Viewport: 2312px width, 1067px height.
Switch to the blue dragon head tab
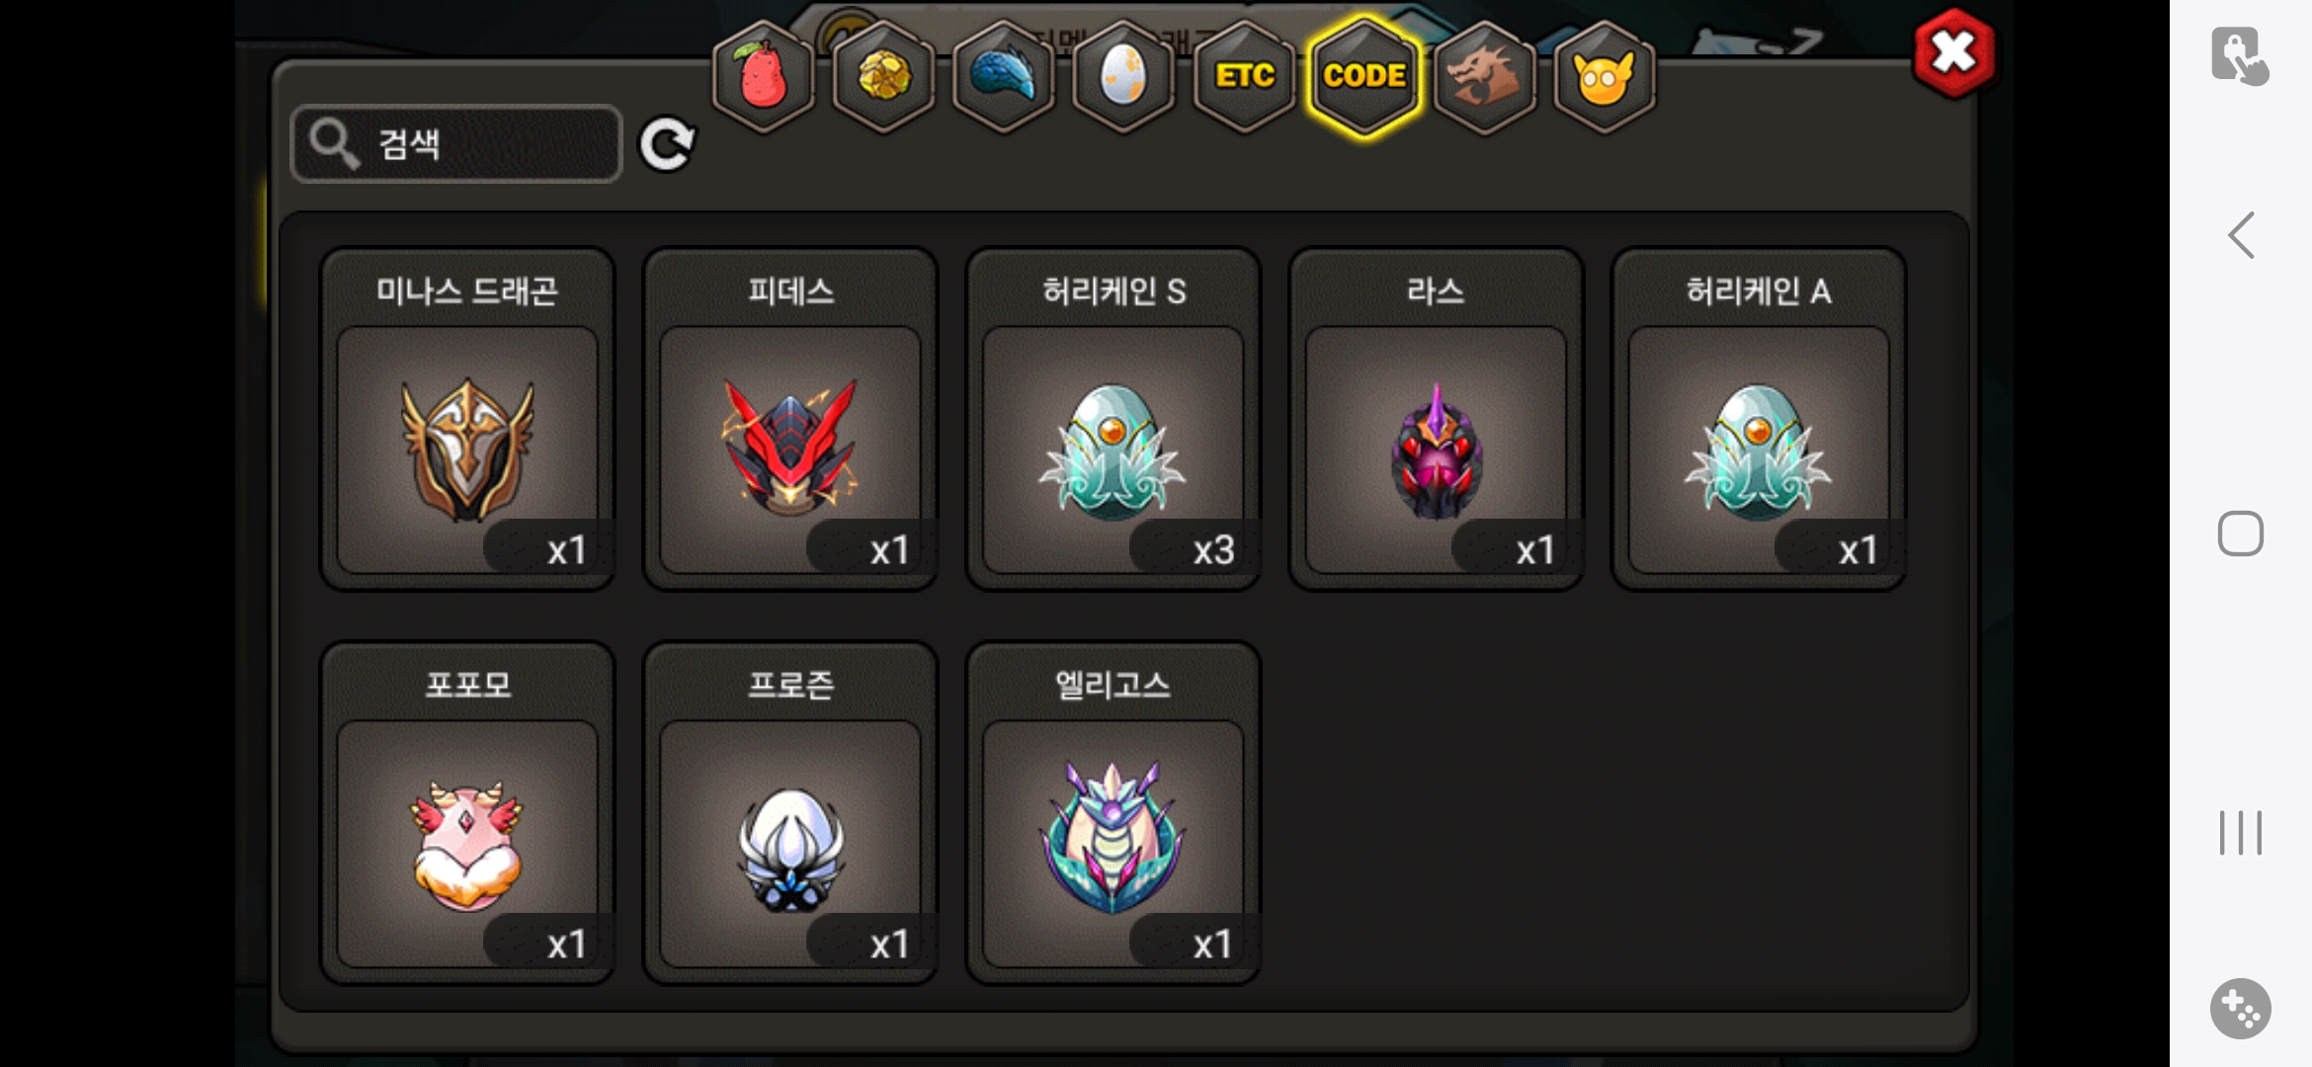click(1003, 77)
